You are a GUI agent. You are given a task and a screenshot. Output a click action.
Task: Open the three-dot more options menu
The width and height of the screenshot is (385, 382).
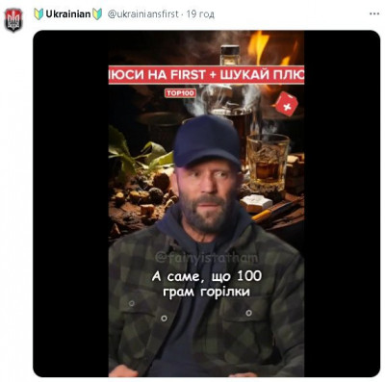pos(374,14)
